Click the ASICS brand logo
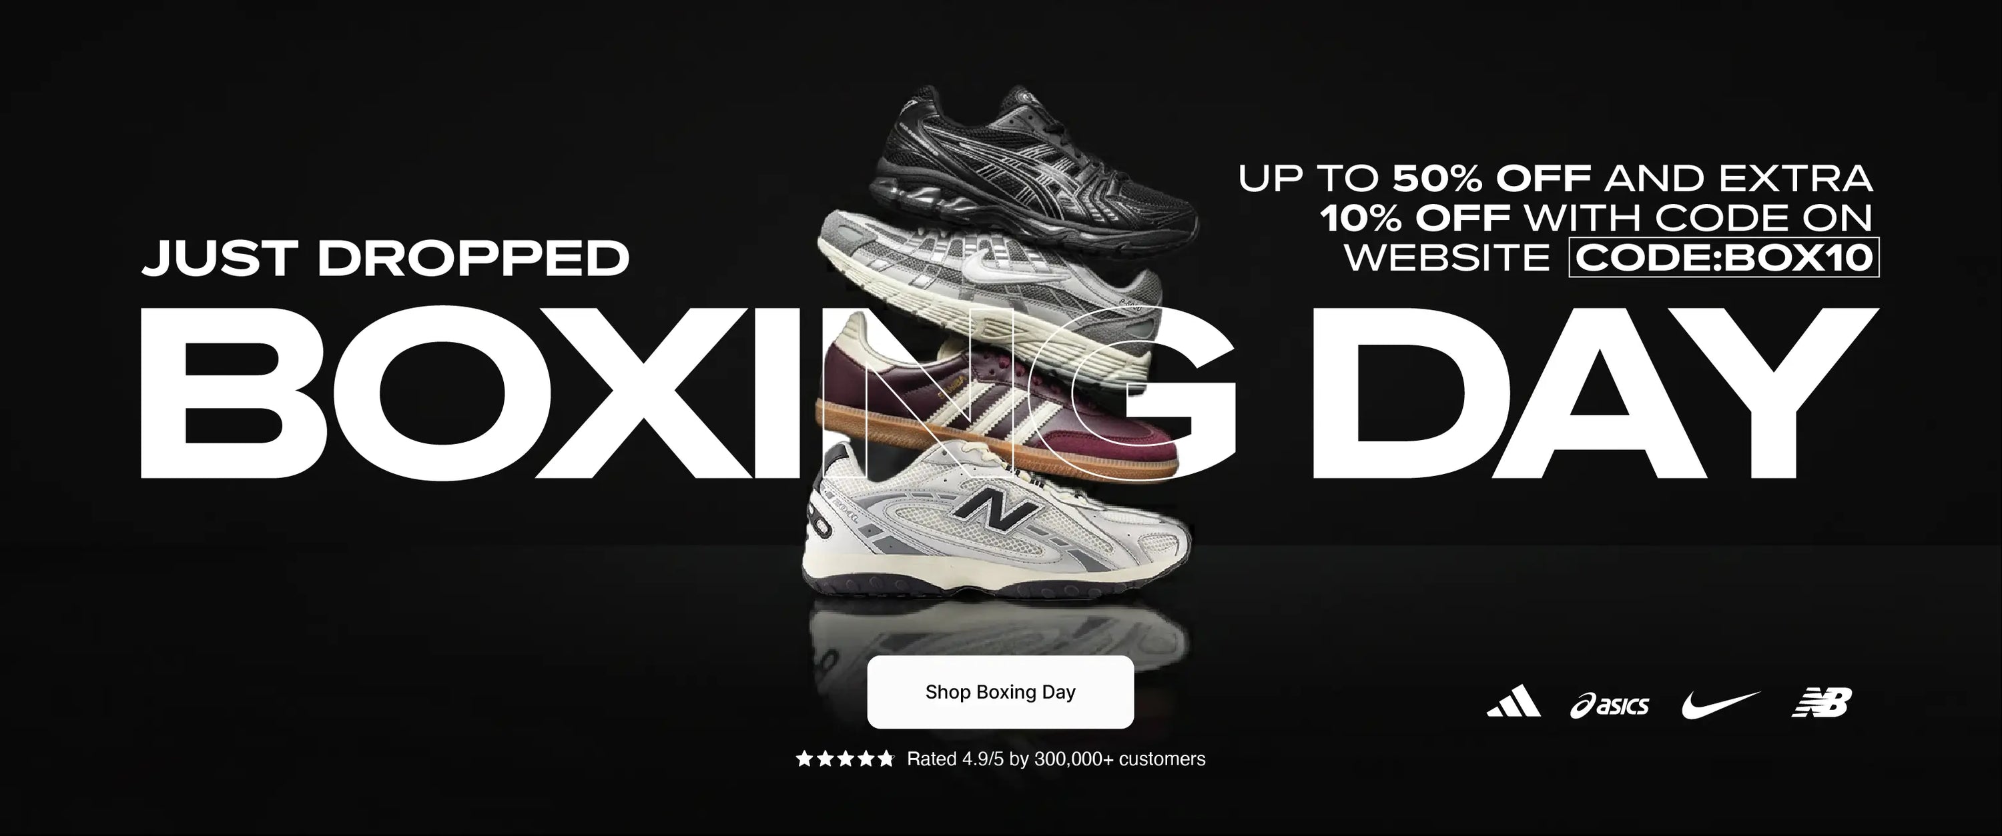 [x=1609, y=705]
